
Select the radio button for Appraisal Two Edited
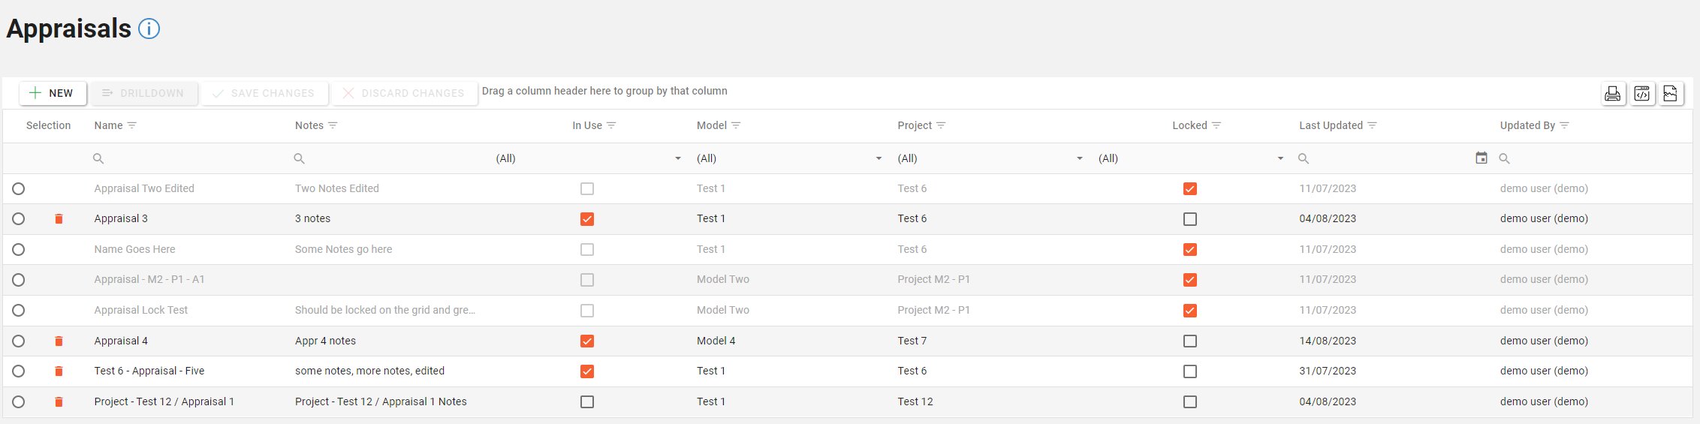[x=19, y=189]
